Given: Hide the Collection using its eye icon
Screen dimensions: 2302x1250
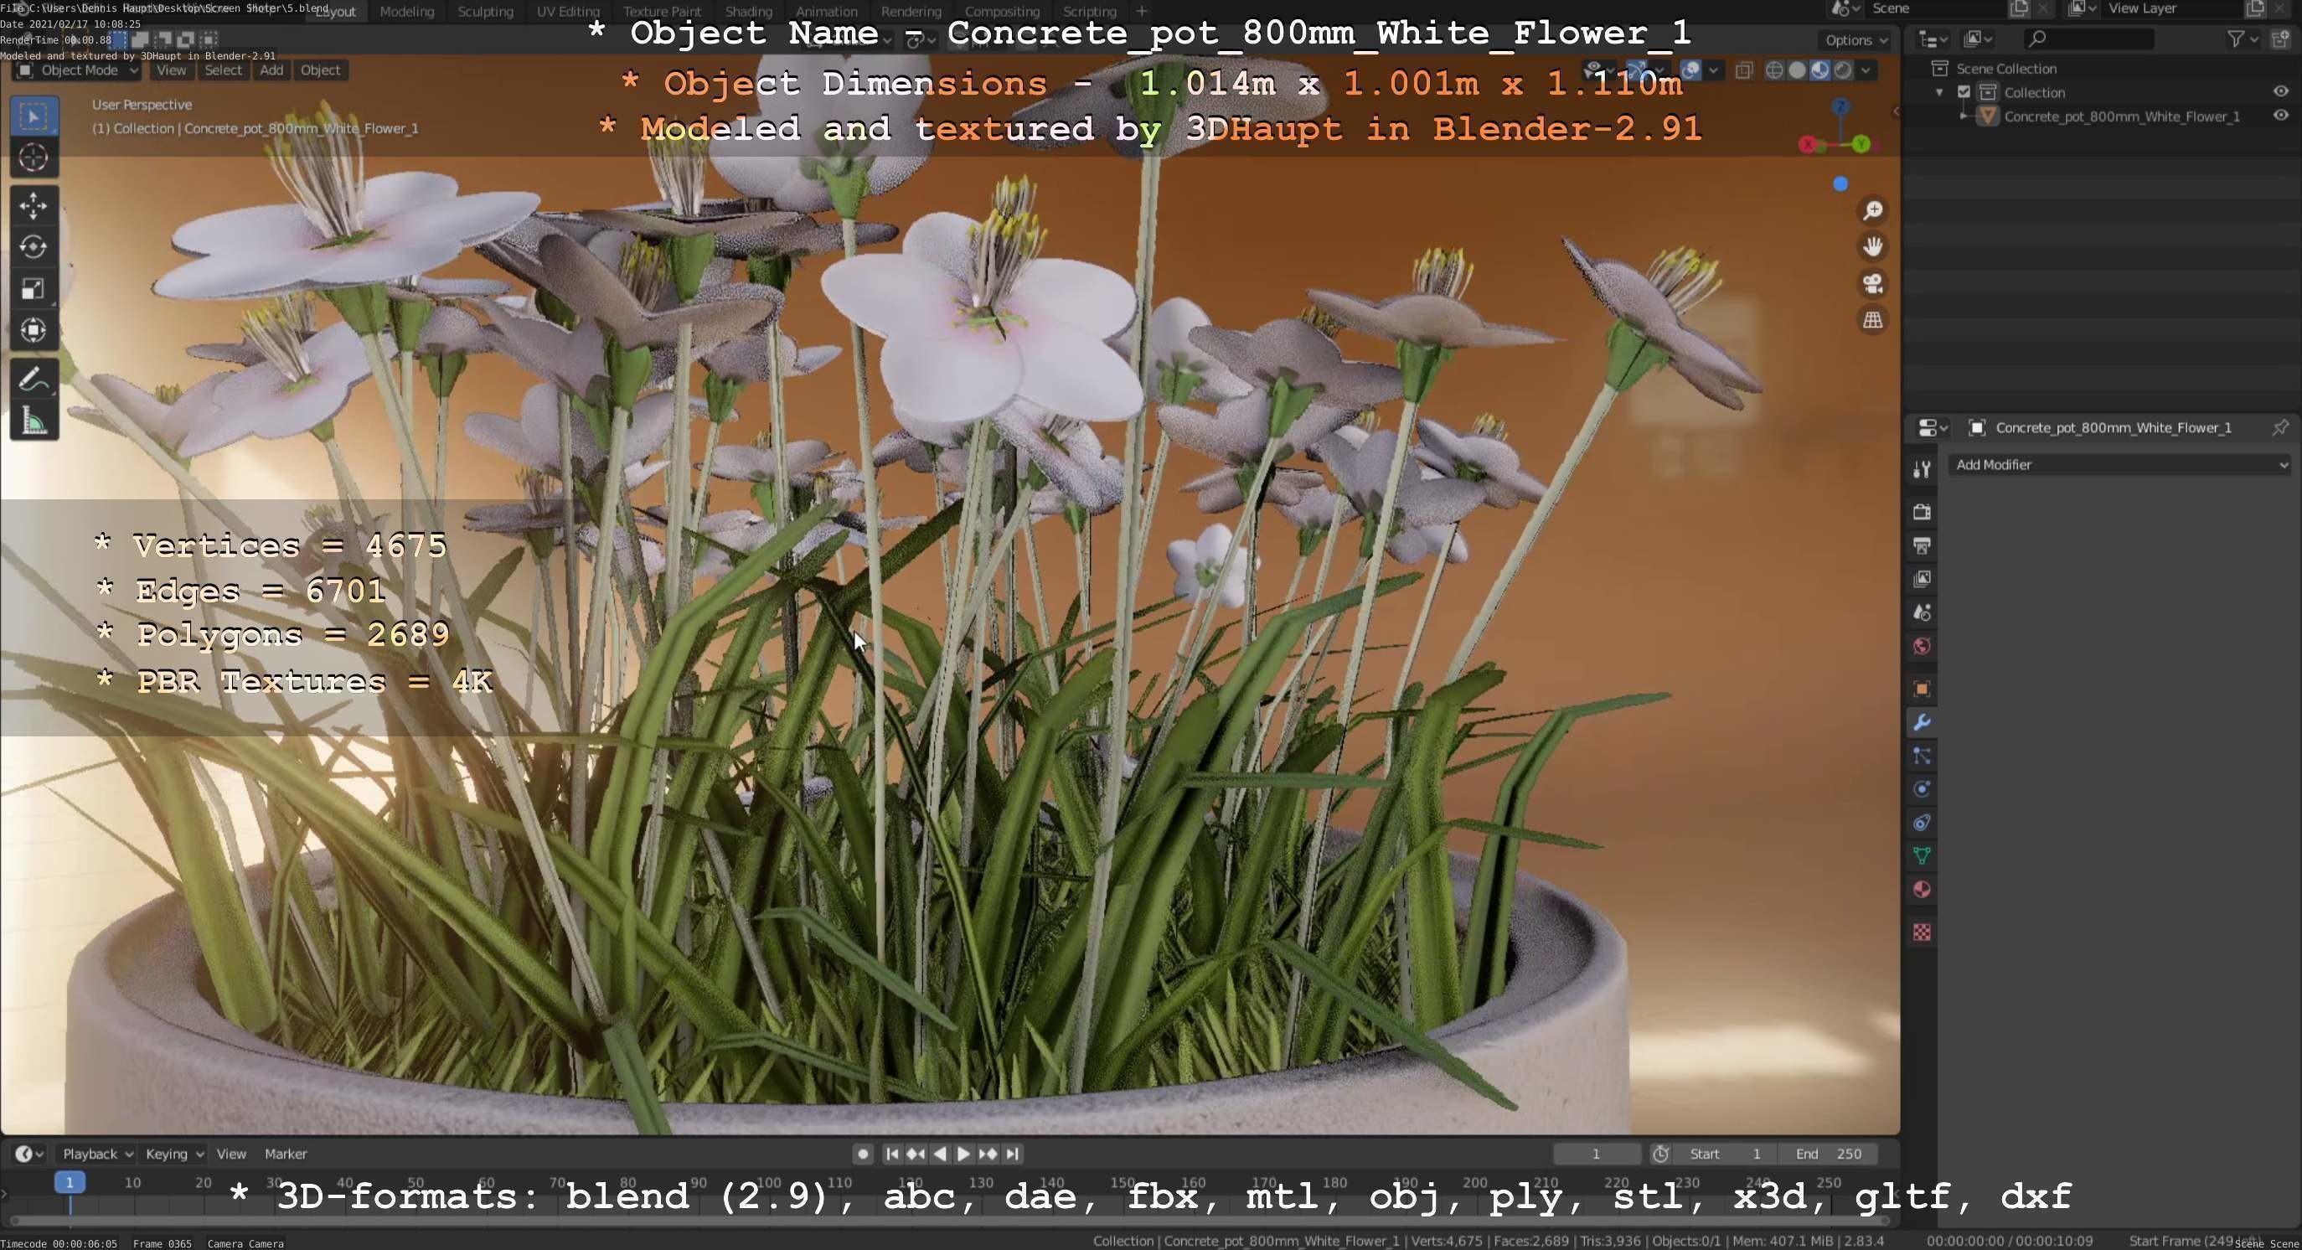Looking at the screenshot, I should tap(2280, 92).
